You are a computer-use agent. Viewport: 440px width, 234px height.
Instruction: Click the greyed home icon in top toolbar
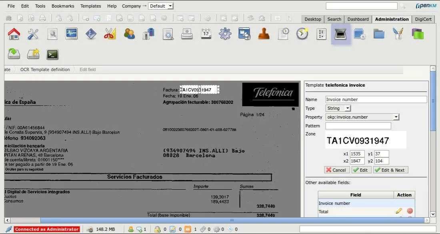click(x=262, y=18)
